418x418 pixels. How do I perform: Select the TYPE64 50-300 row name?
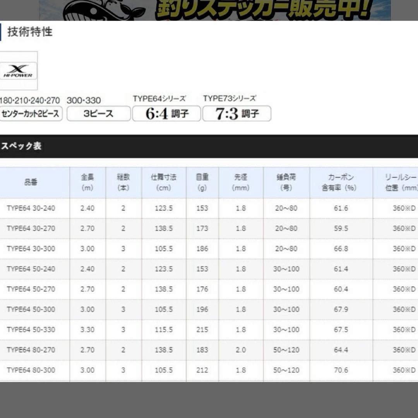pos(31,310)
